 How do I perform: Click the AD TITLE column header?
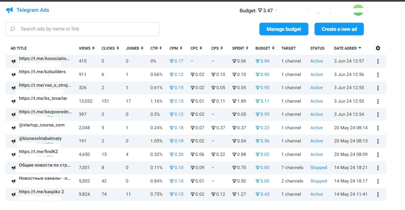(x=19, y=48)
